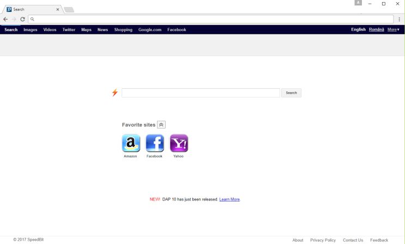Maximize the browser window
This screenshot has width=405, height=244.
coord(384,4)
